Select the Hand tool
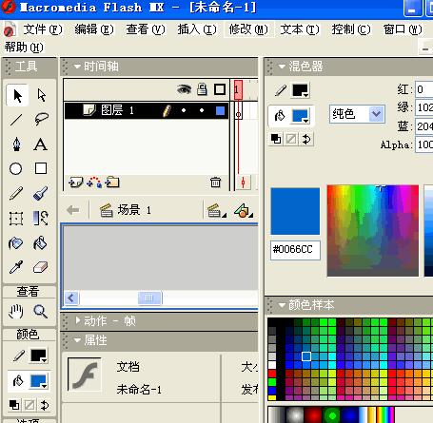Viewport: 433px width, 423px height. [x=16, y=312]
